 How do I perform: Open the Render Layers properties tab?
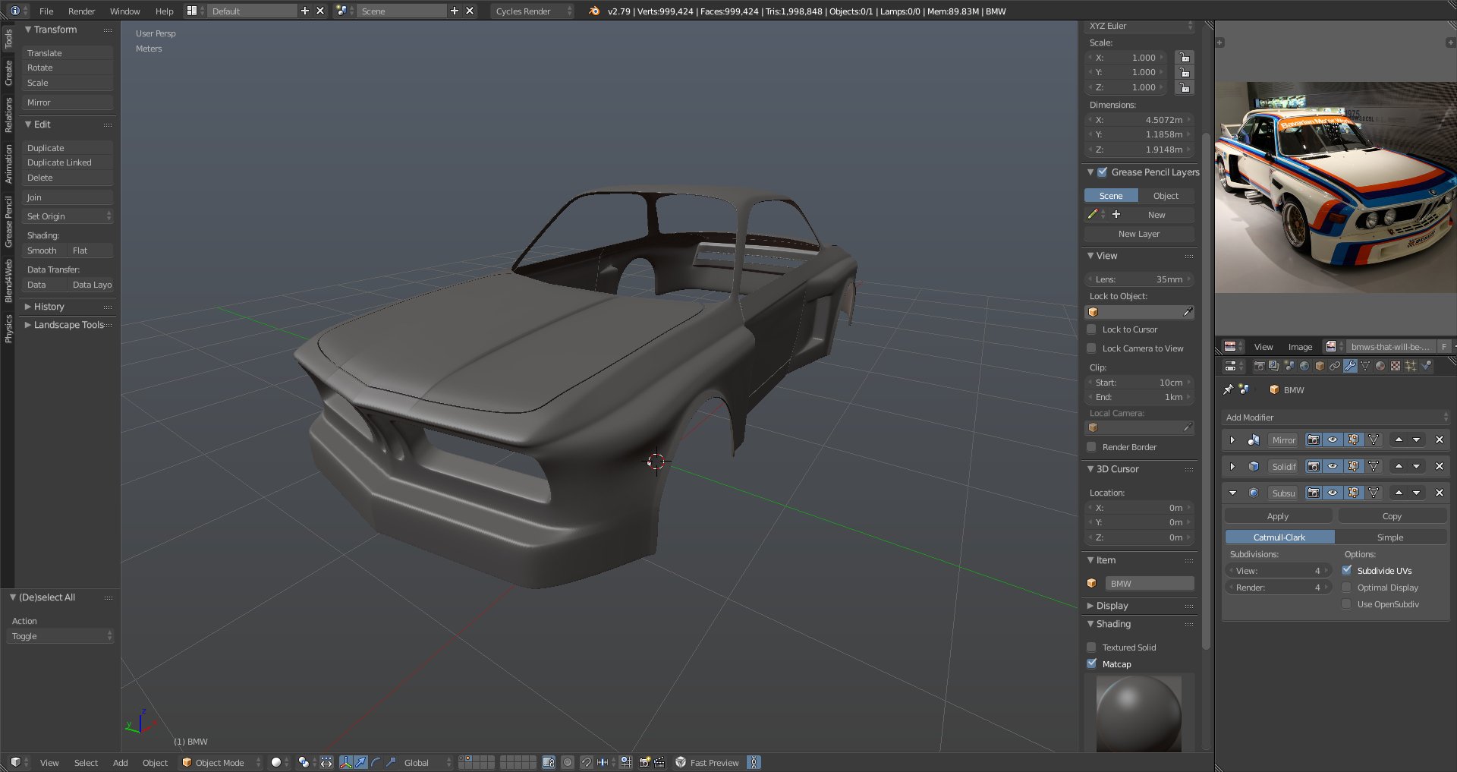(1274, 366)
